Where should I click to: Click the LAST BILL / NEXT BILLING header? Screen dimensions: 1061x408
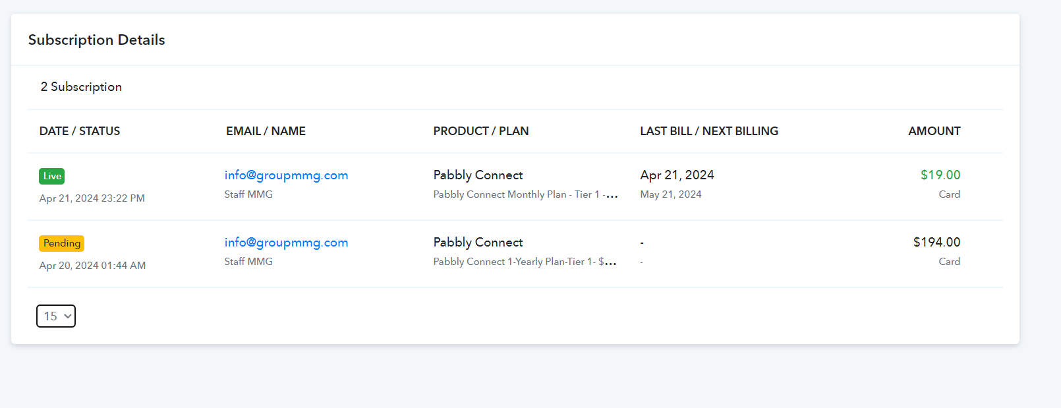point(709,131)
